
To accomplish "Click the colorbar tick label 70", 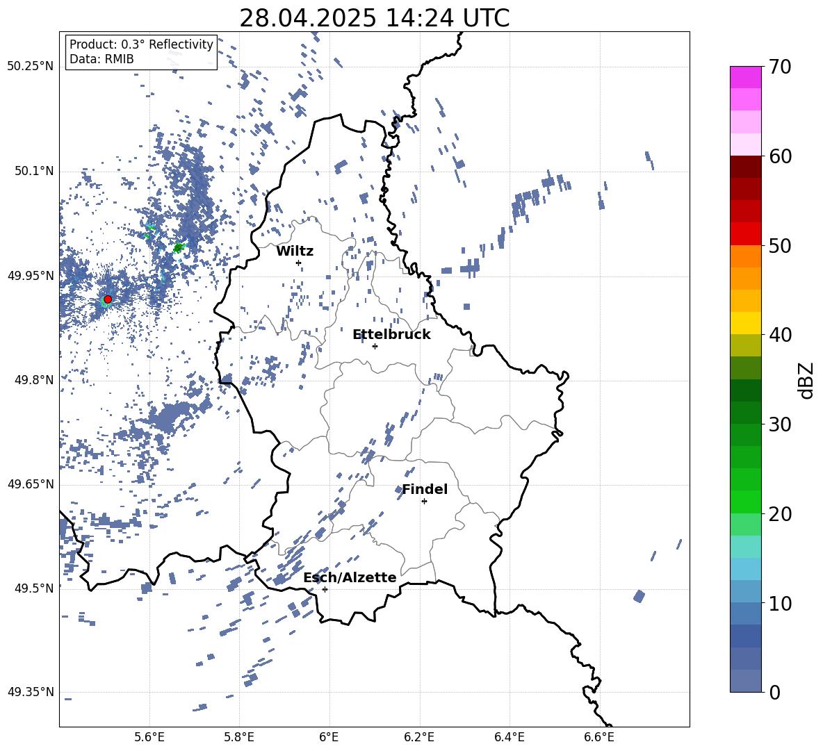I will click(780, 67).
